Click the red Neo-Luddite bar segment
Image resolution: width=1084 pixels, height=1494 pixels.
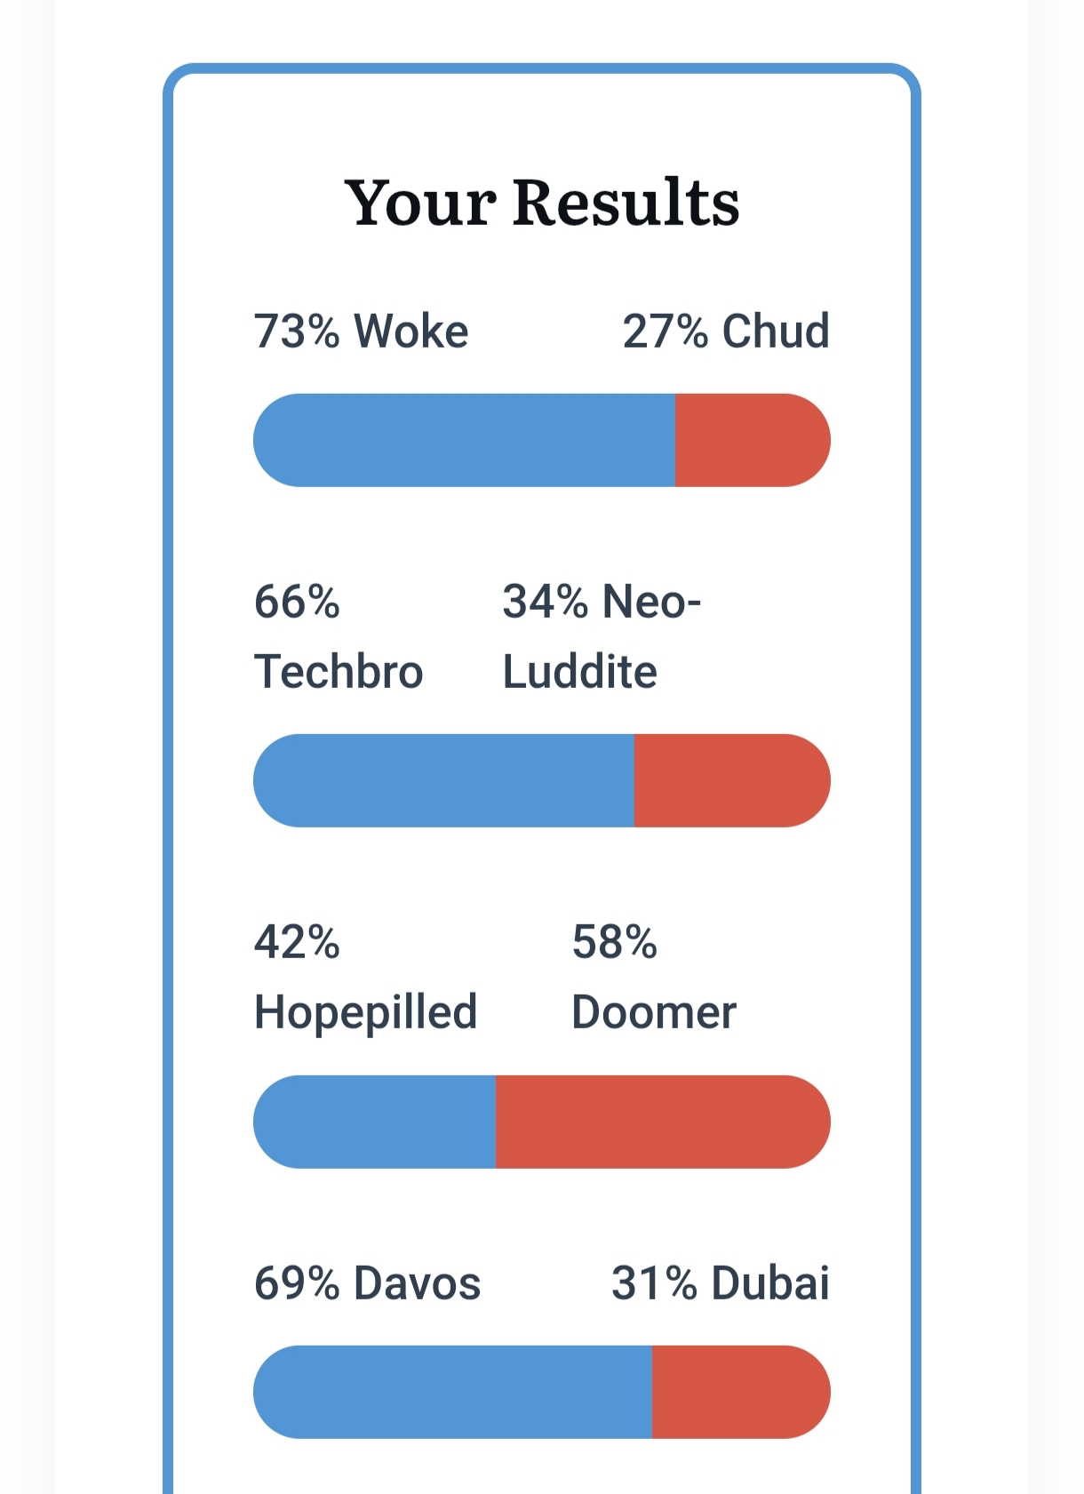click(732, 780)
